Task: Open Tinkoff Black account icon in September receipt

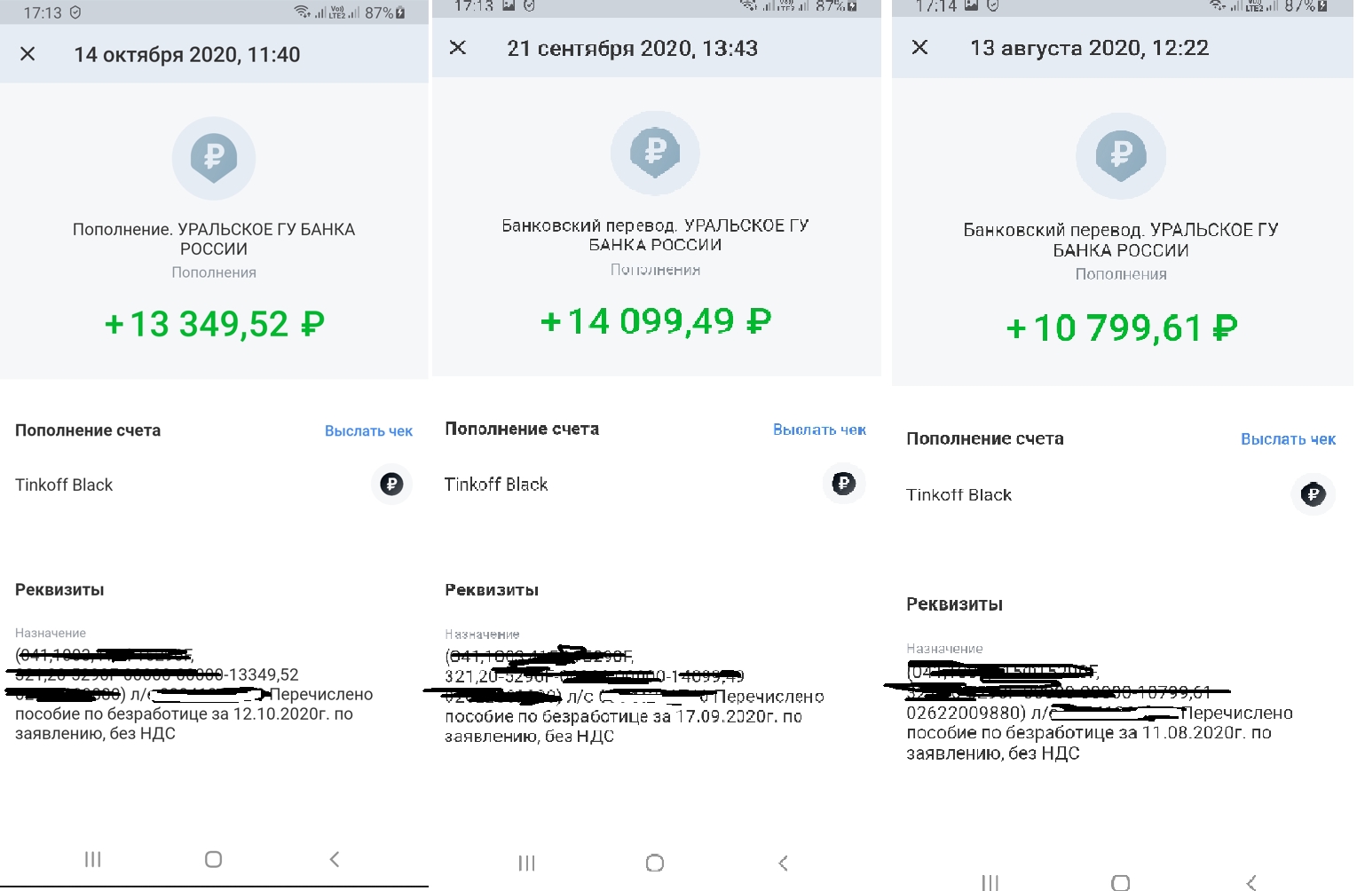Action: [844, 483]
